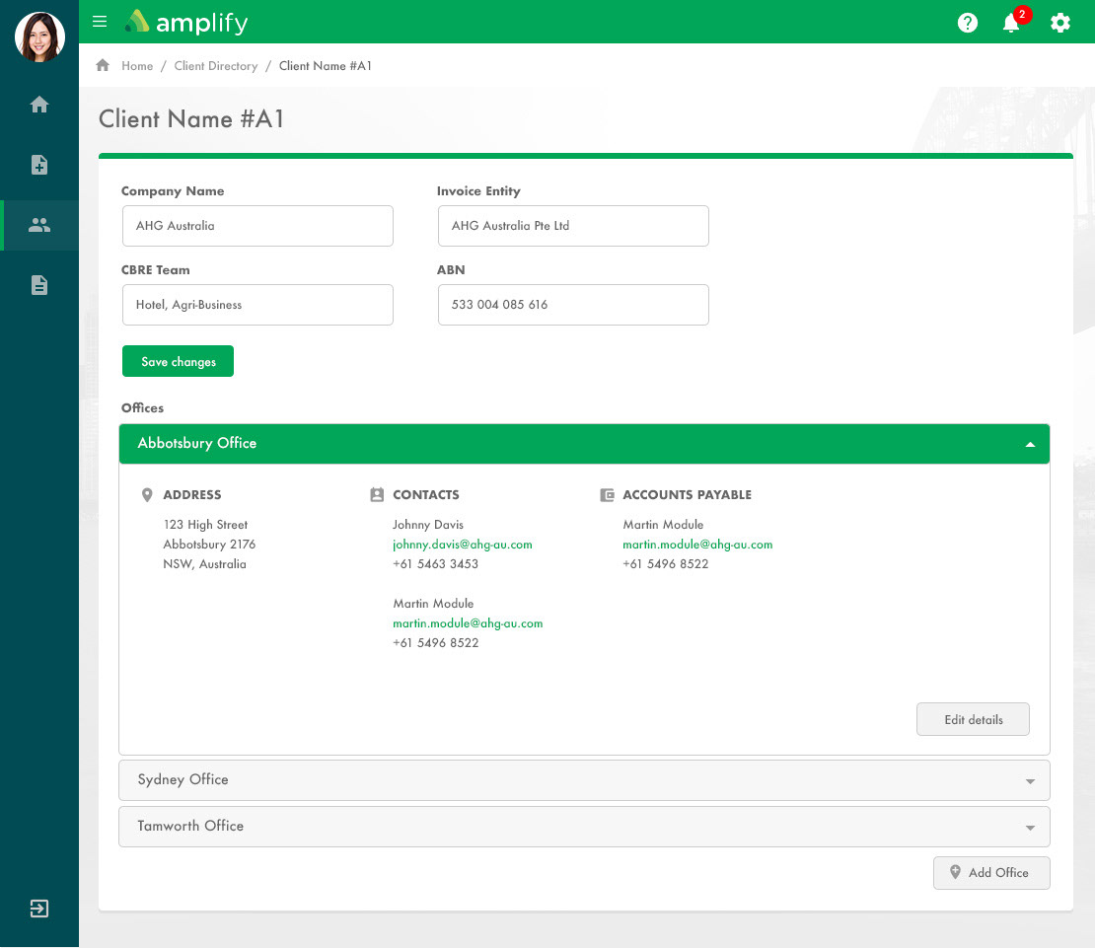1095x948 pixels.
Task: Add a new office
Action: point(991,873)
